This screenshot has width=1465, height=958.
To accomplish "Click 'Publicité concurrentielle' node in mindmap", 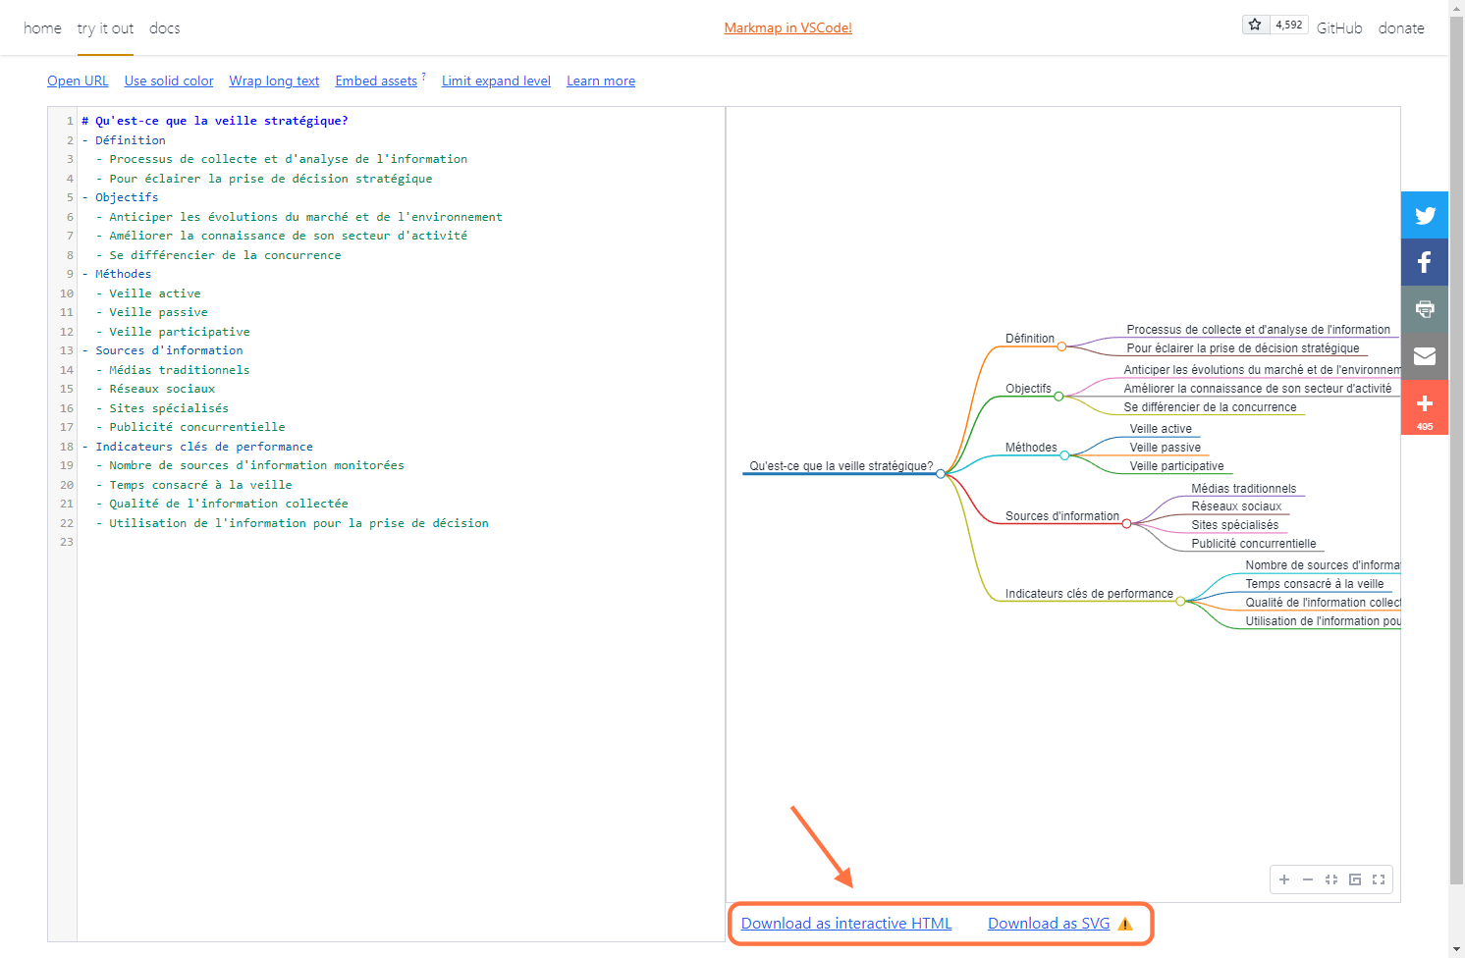I will point(1254,544).
